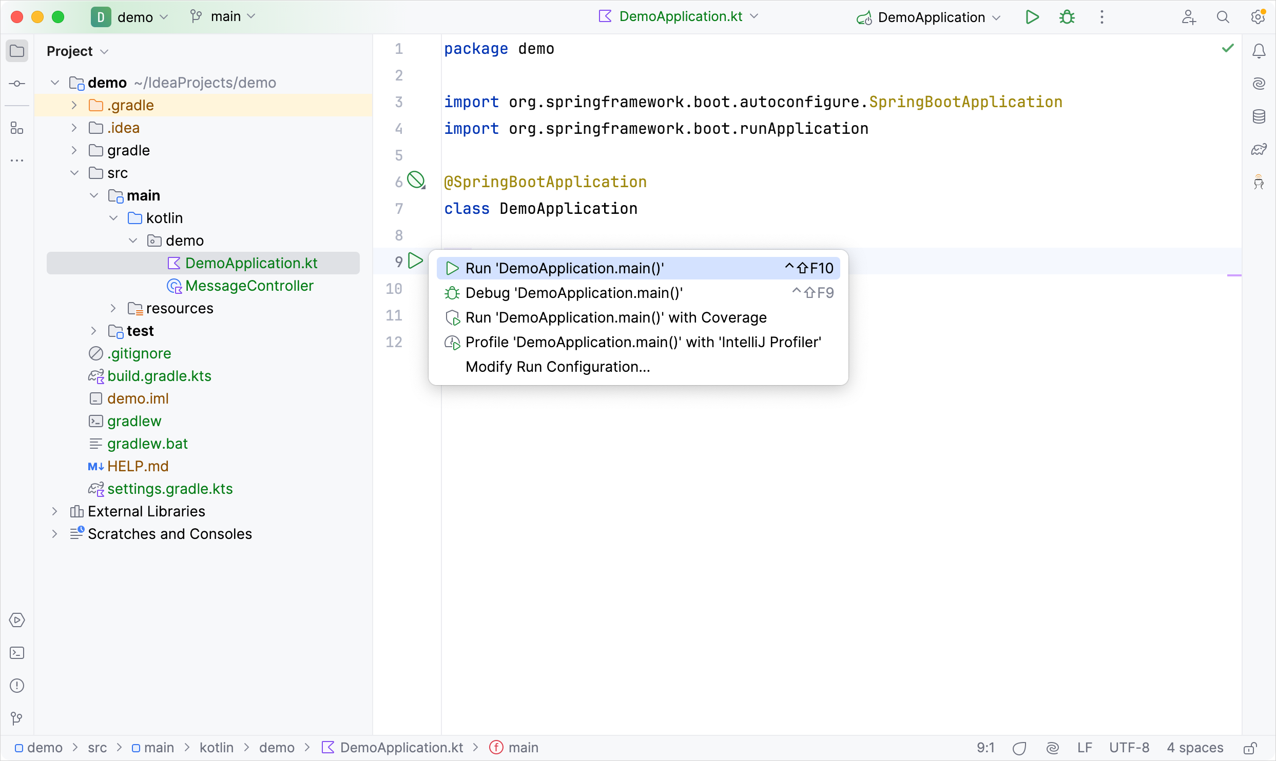The image size is (1276, 761).
Task: Expand the gradle folder
Action: click(74, 150)
